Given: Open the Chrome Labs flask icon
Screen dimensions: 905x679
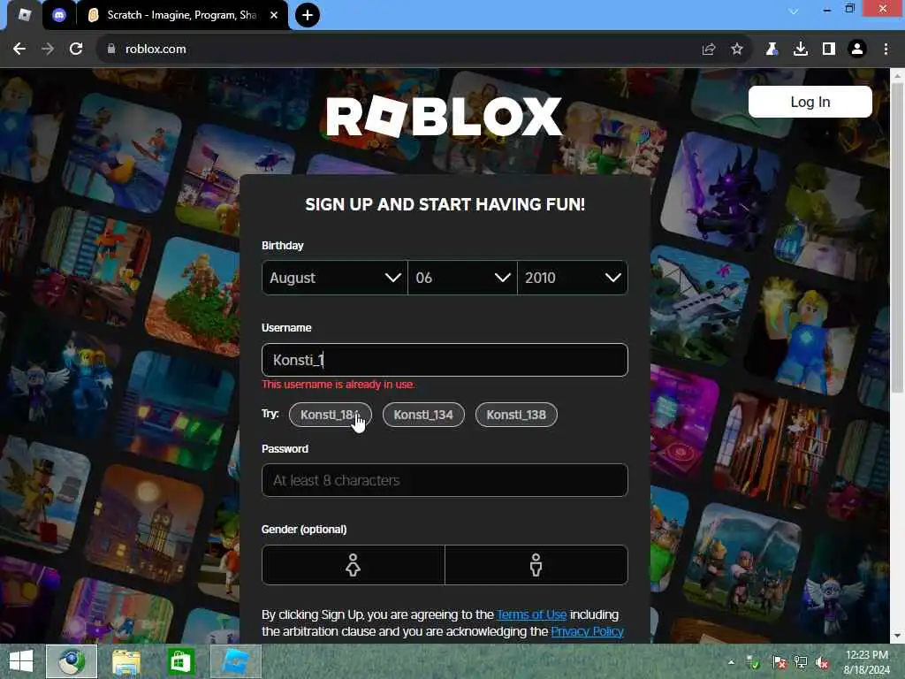Looking at the screenshot, I should pos(772,50).
